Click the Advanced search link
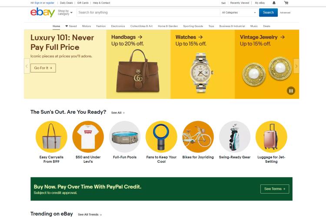 tap(285, 13)
